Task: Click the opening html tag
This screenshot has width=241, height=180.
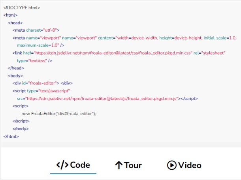Action: [10, 15]
